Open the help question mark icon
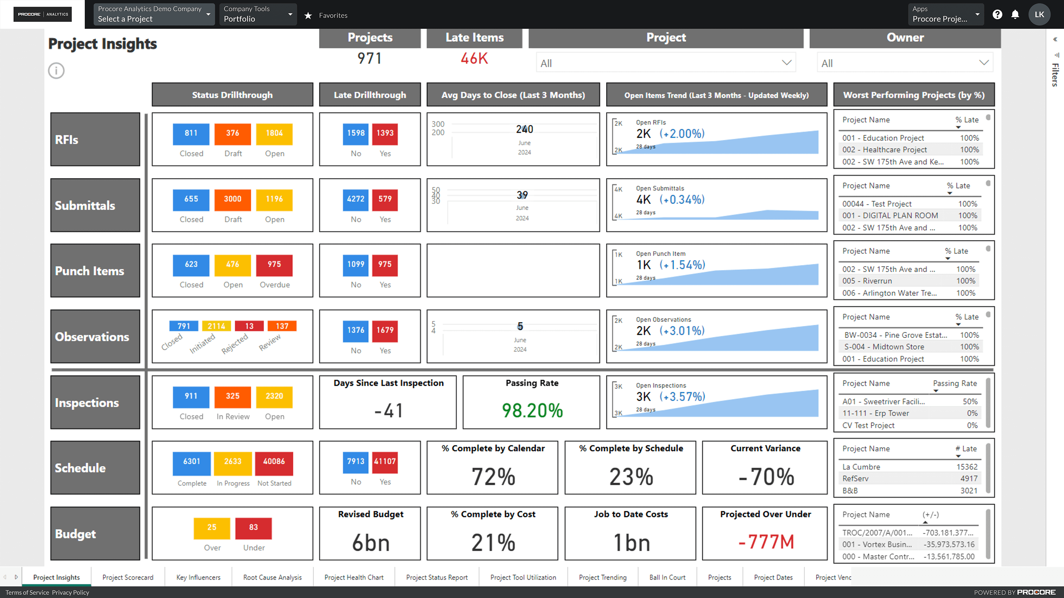Screen dimensions: 1064x598 [x=998, y=14]
